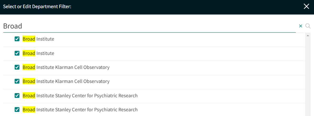This screenshot has width=314, height=116.
Task: Click the magnifying glass search icon
Action: [x=308, y=26]
